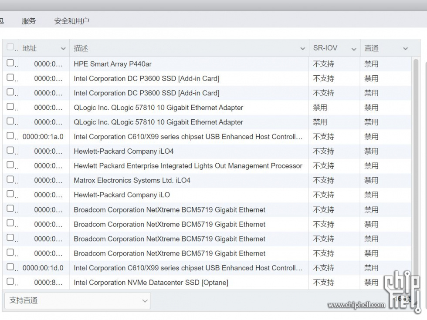Check the Intel NVMe Datacenter SSD Optane checkbox
Image resolution: width=427 pixels, height=320 pixels.
[10, 281]
